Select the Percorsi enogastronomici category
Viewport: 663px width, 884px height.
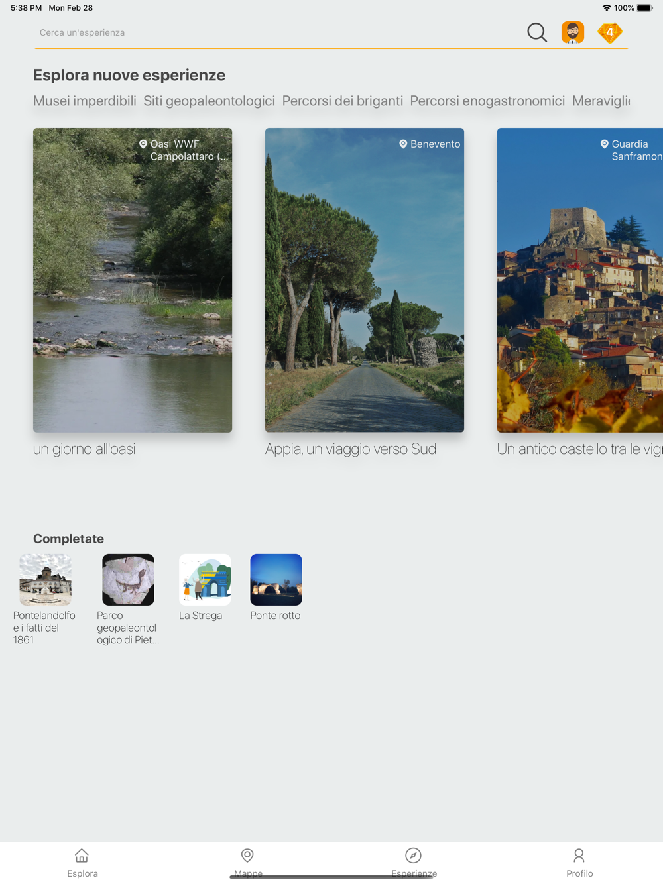(x=487, y=101)
